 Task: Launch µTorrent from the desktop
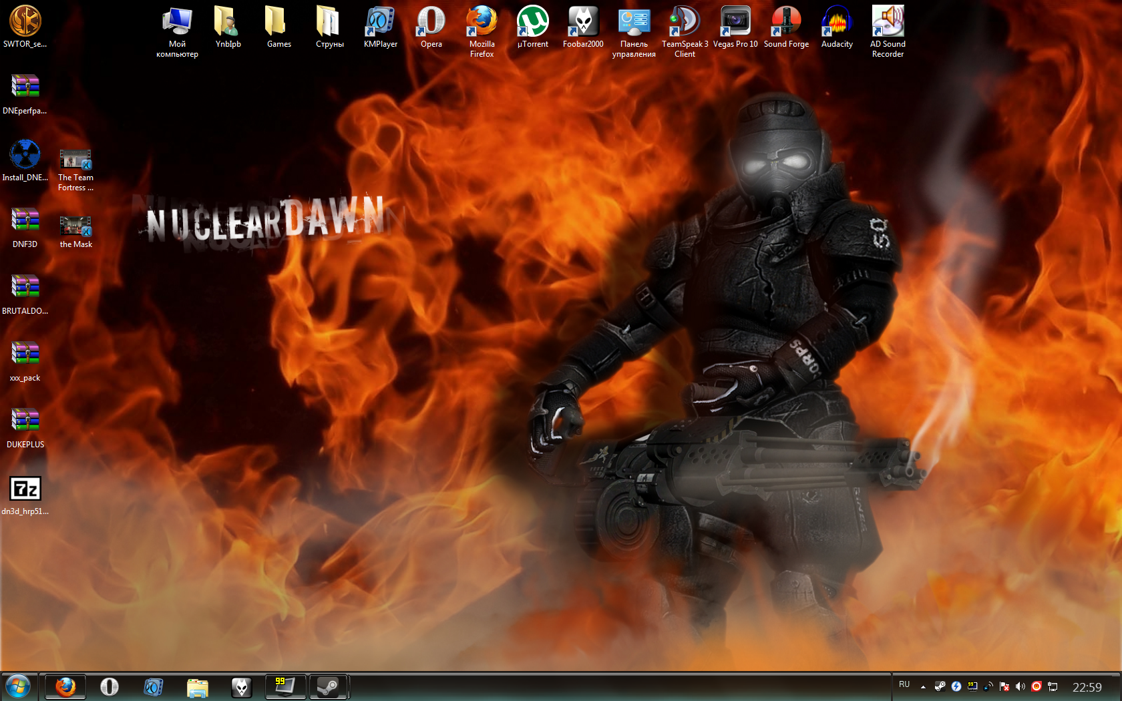(533, 27)
